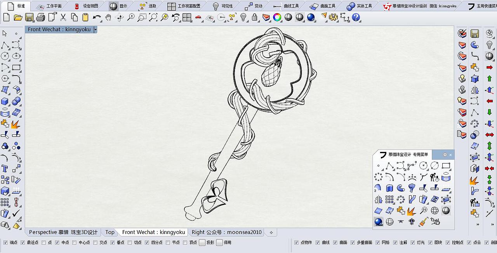Image resolution: width=497 pixels, height=253 pixels.
Task: Click the color wheel icon in the toolbar
Action: (277, 17)
